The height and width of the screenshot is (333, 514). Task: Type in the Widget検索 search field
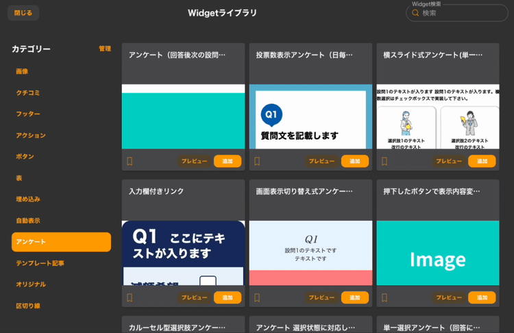tap(463, 13)
